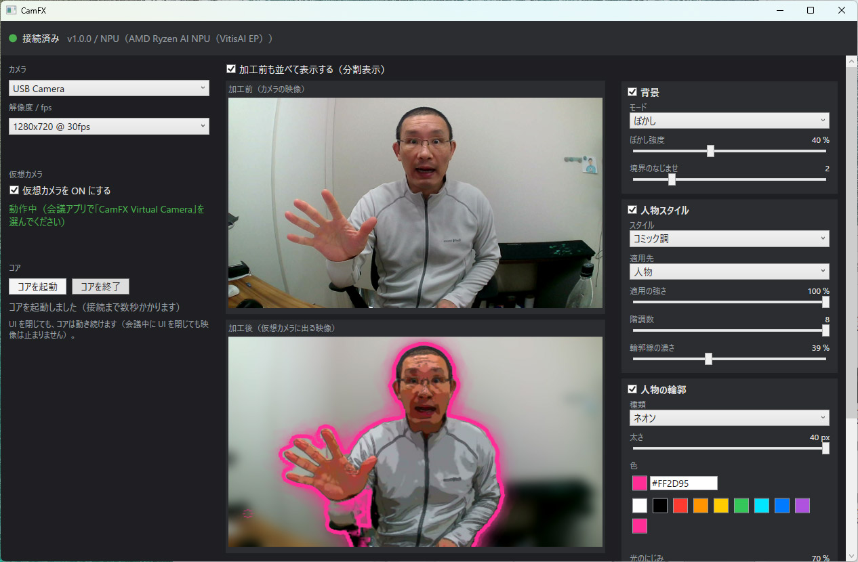Click the 接続済み status label

[x=41, y=39]
